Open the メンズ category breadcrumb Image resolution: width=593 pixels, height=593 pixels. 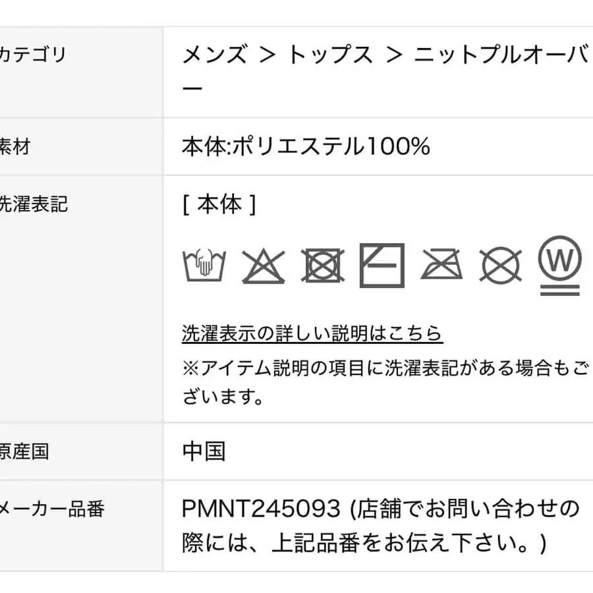coord(214,54)
